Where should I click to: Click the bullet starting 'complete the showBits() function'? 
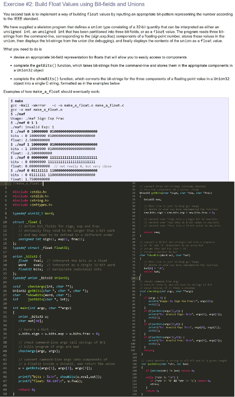[121, 81]
